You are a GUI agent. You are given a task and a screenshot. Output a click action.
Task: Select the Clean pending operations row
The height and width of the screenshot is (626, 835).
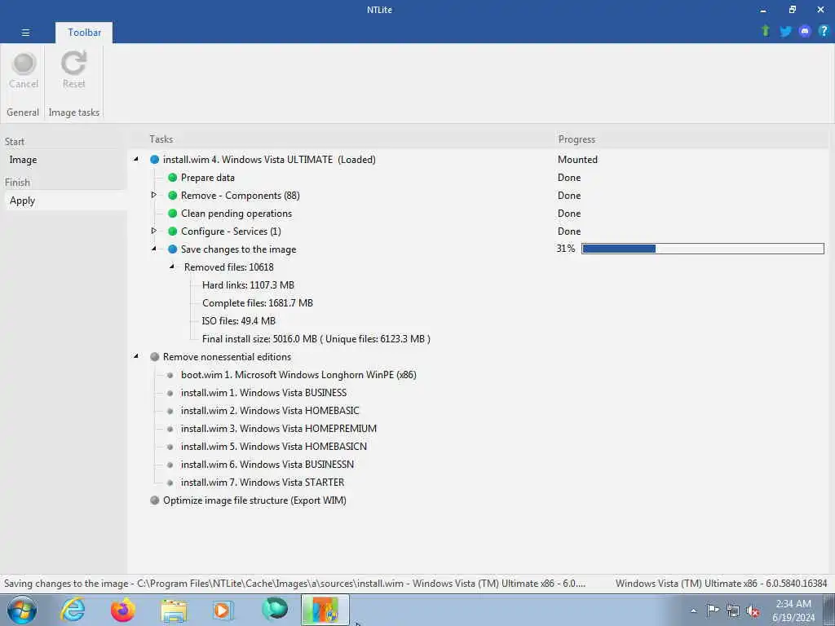point(236,214)
